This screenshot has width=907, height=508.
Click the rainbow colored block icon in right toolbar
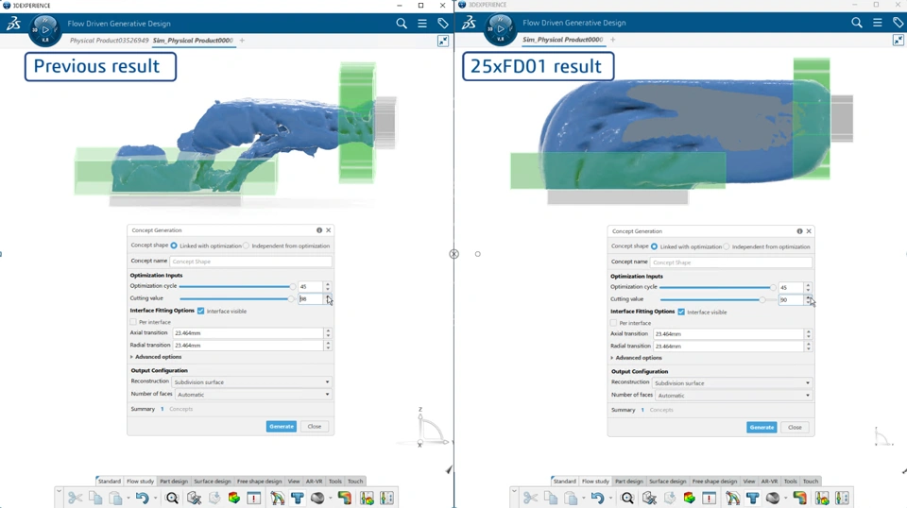(689, 498)
